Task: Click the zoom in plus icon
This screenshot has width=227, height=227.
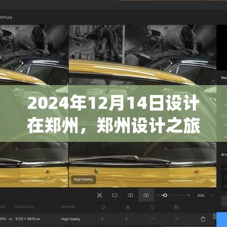Action: (x=189, y=195)
